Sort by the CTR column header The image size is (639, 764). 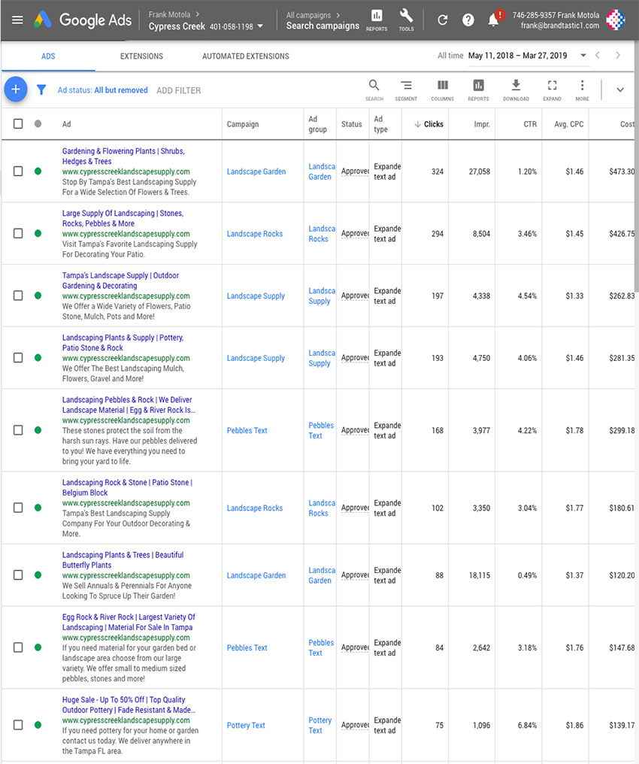click(x=530, y=124)
